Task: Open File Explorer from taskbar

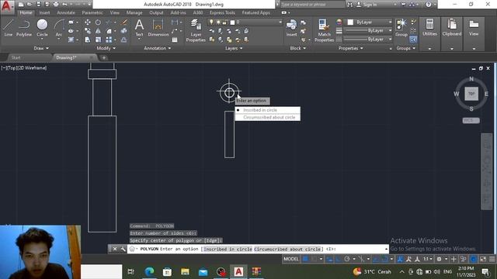Action: (x=185, y=271)
